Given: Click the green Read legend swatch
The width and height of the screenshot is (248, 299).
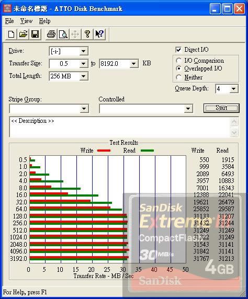Looking at the screenshot, I should coord(147,151).
